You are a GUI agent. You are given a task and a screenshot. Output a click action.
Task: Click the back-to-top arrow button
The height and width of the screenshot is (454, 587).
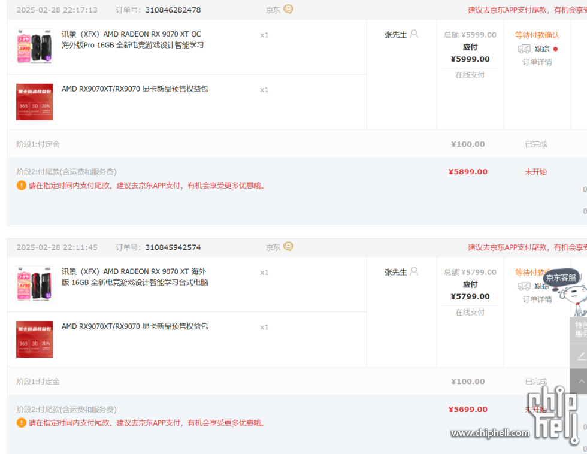pos(580,382)
